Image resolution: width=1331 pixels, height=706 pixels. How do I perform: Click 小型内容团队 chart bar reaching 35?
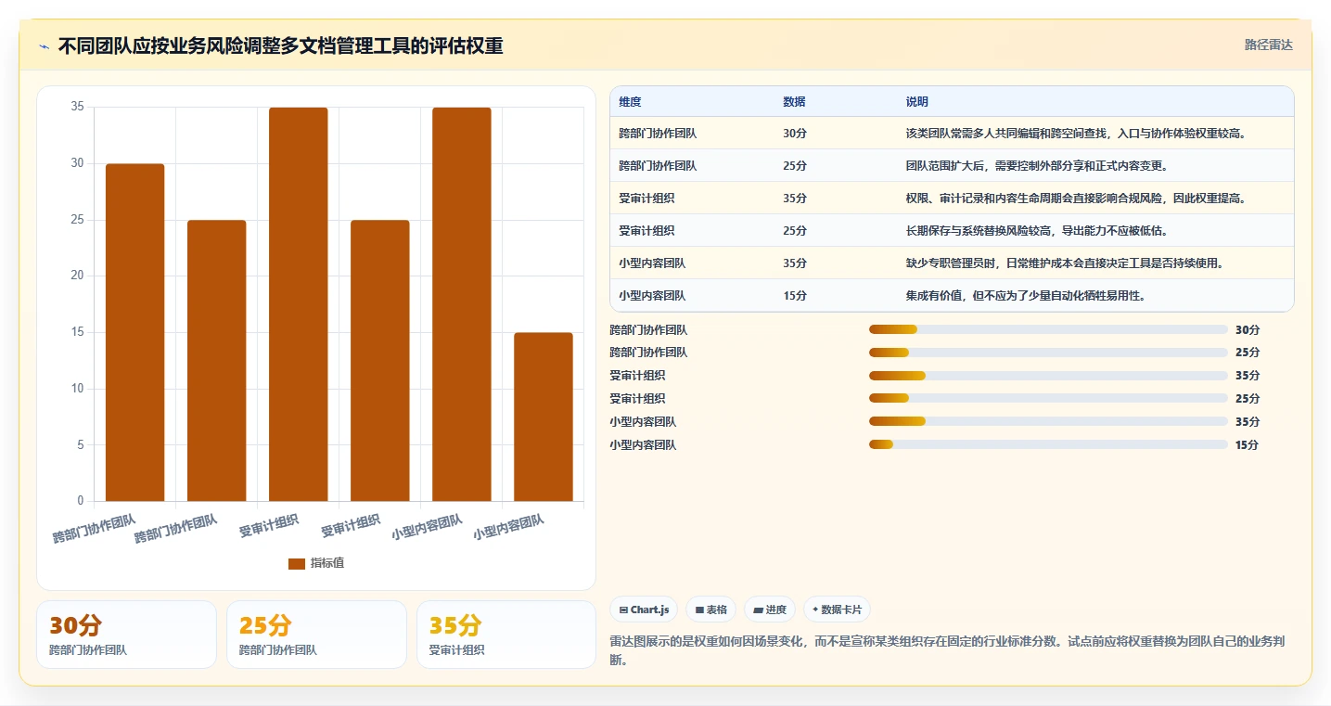462,304
